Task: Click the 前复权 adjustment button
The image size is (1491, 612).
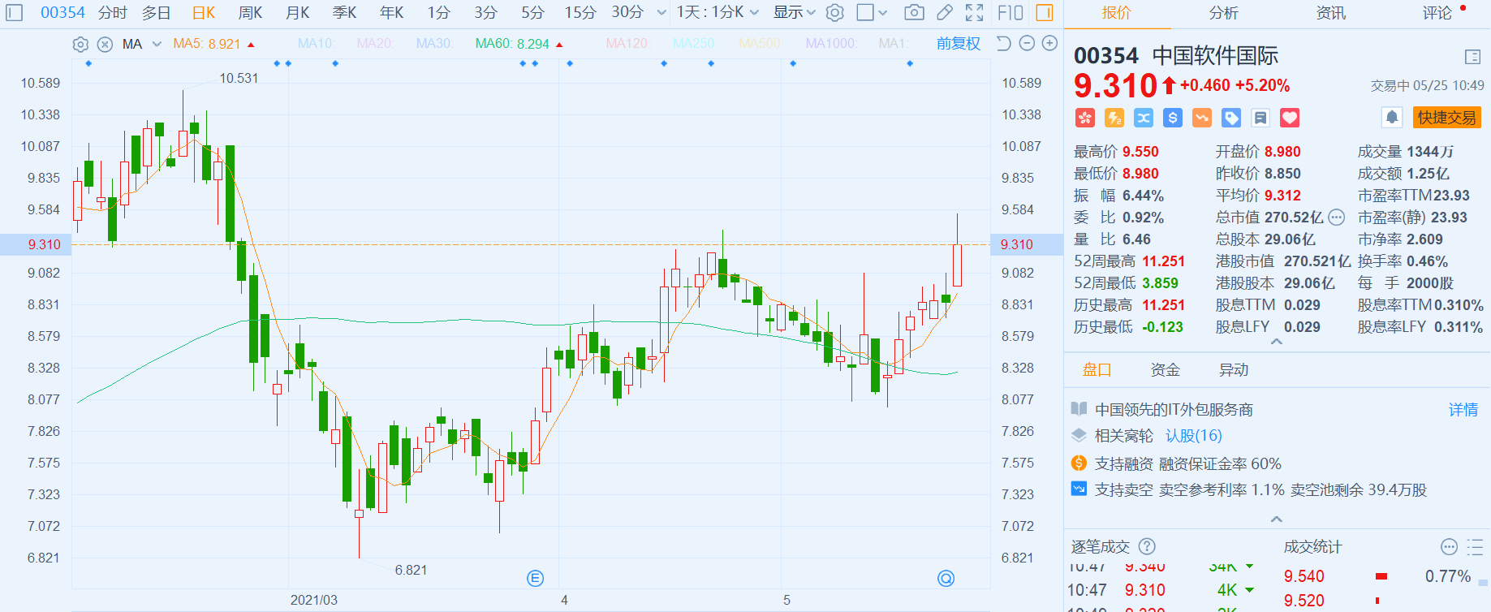Action: (959, 44)
